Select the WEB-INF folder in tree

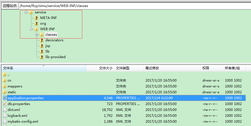47,29
